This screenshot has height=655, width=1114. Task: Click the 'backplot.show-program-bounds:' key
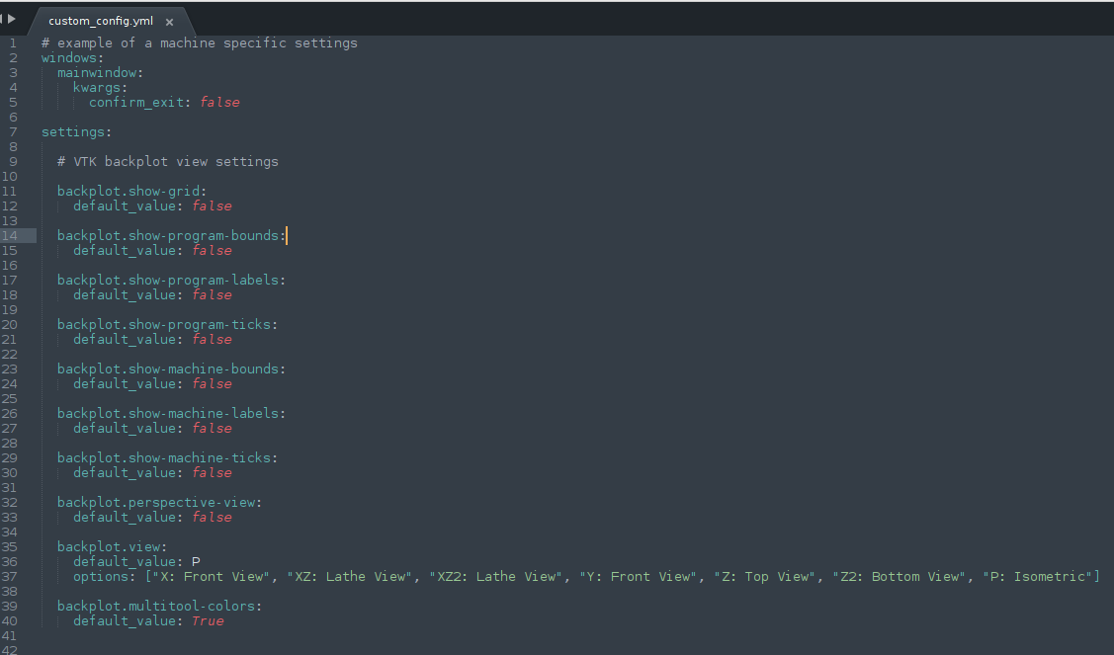pyautogui.click(x=171, y=236)
